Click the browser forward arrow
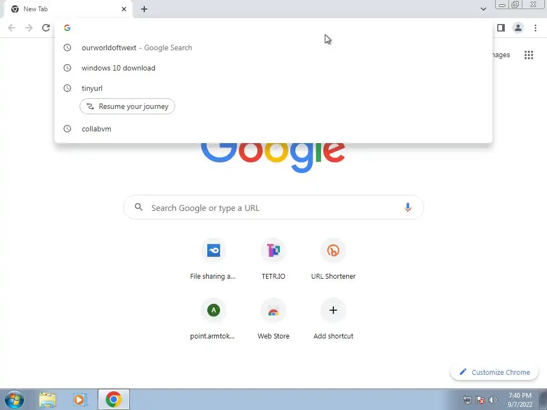This screenshot has height=410, width=547. 29,28
